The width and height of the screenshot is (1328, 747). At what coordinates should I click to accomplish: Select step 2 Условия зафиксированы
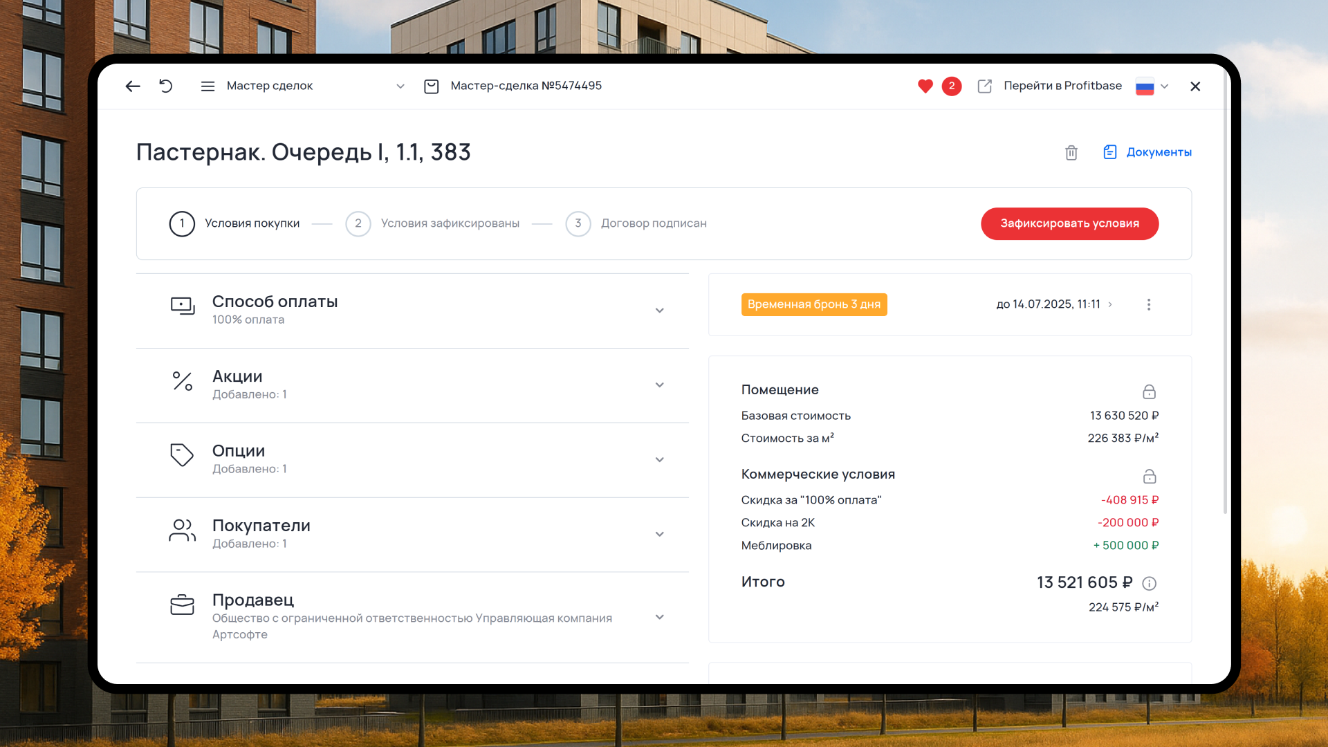432,223
